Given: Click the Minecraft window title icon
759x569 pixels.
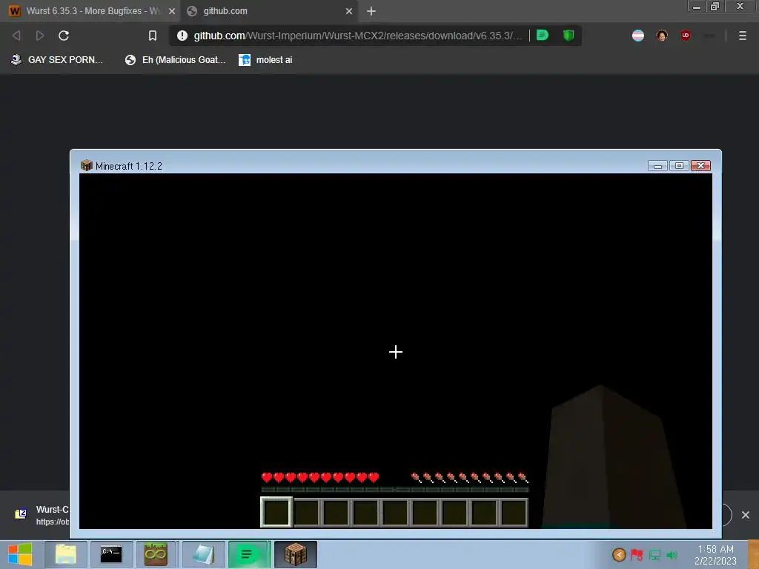Looking at the screenshot, I should pos(87,165).
